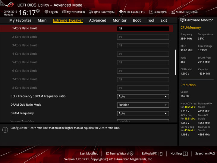
Task: Open the Tool tab
Action: [x=150, y=21]
